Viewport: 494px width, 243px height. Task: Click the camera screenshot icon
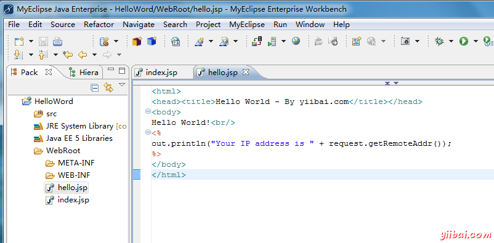click(405, 41)
